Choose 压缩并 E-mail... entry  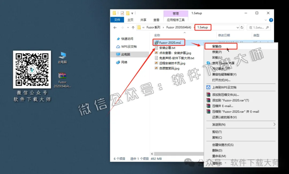pos(222,106)
